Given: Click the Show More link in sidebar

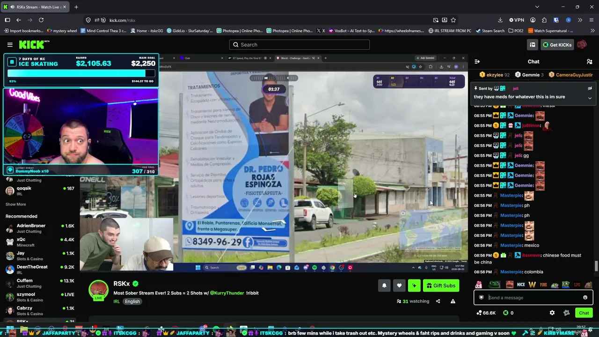Looking at the screenshot, I should 16,204.
